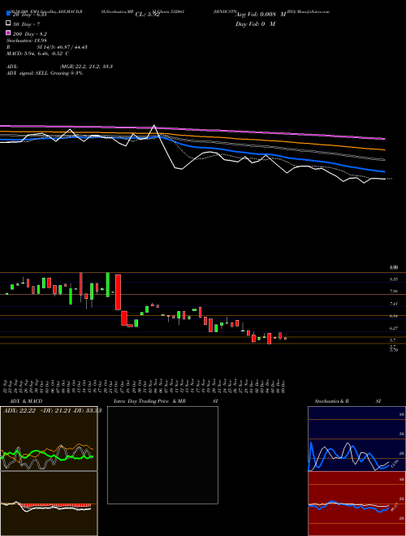This screenshot has width=406, height=536.
Task: Open the empty intraday price chart box
Action: [x=162, y=455]
